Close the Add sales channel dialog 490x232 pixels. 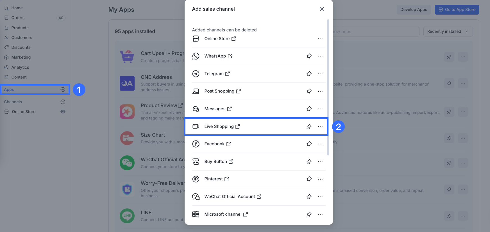point(322,9)
